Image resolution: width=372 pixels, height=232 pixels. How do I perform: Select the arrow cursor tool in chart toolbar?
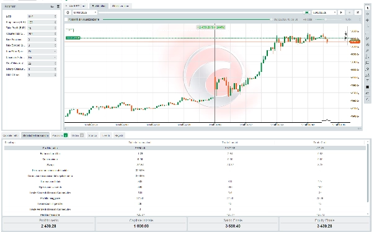[367, 8]
